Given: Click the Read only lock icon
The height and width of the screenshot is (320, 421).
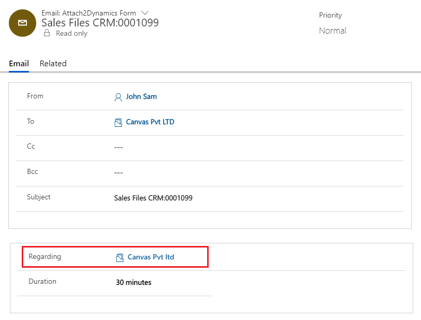Looking at the screenshot, I should [x=47, y=33].
